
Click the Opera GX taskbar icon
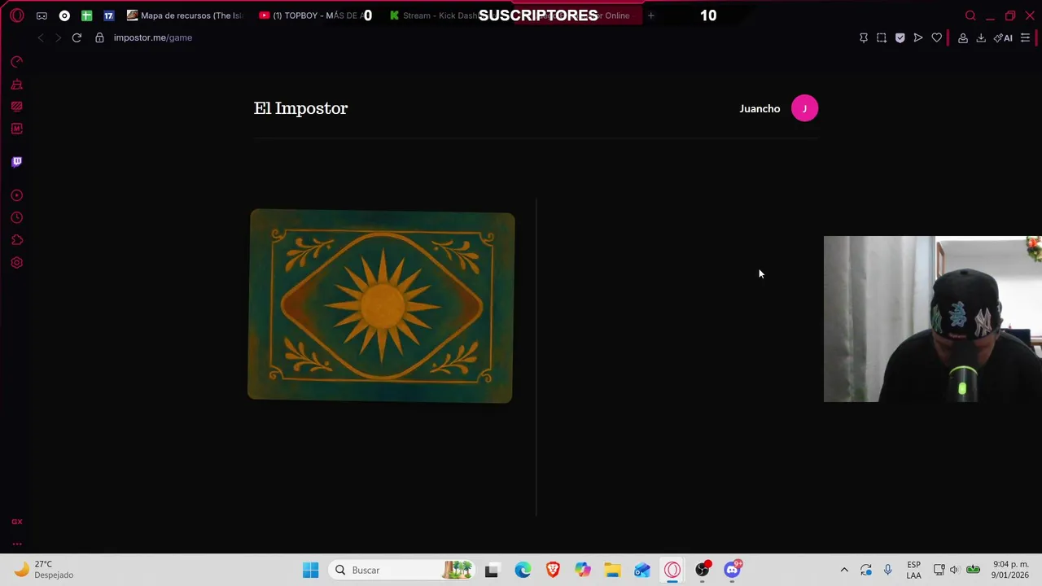[672, 570]
